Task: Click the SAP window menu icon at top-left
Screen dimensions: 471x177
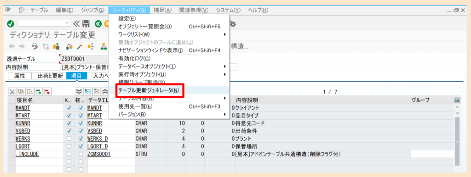Action: click(8, 10)
